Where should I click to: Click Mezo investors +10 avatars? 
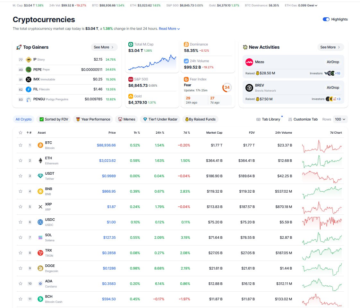[x=332, y=73]
